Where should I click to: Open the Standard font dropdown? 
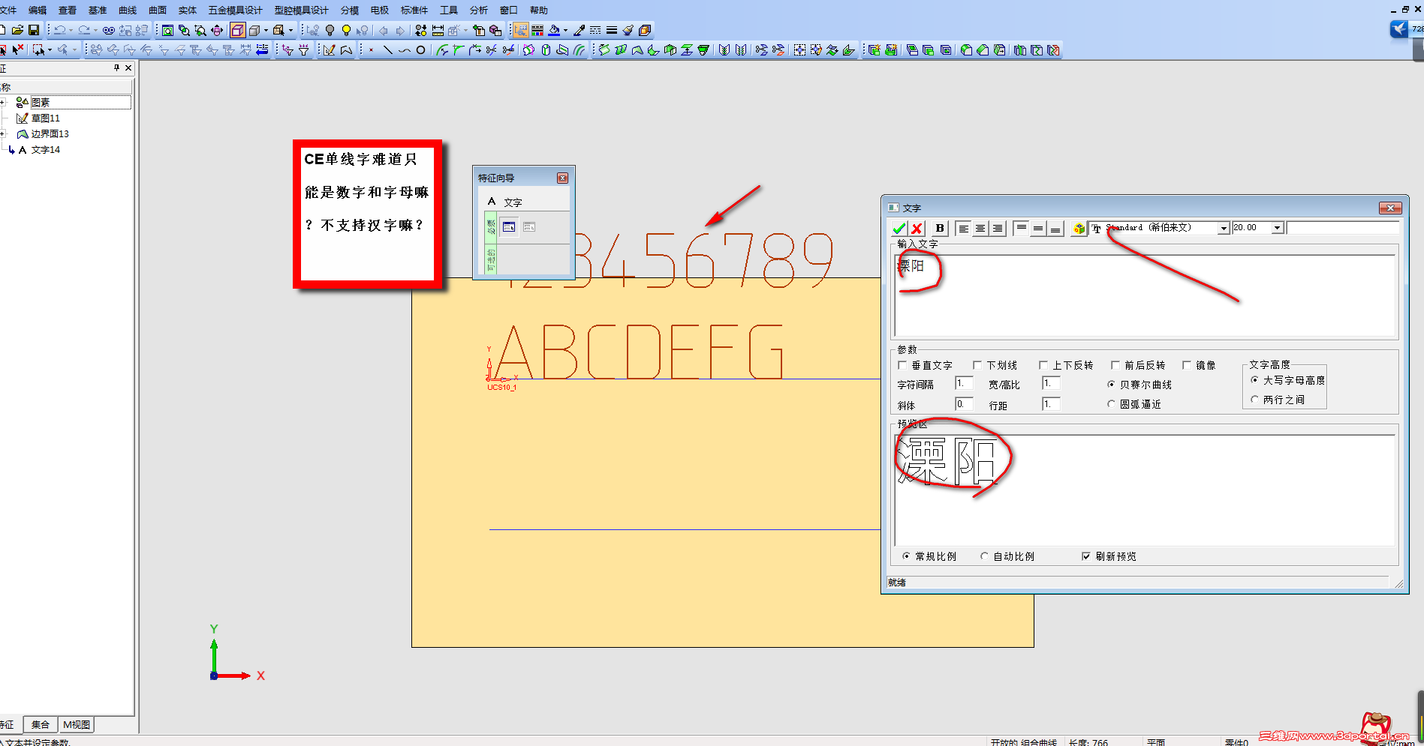[x=1224, y=228]
